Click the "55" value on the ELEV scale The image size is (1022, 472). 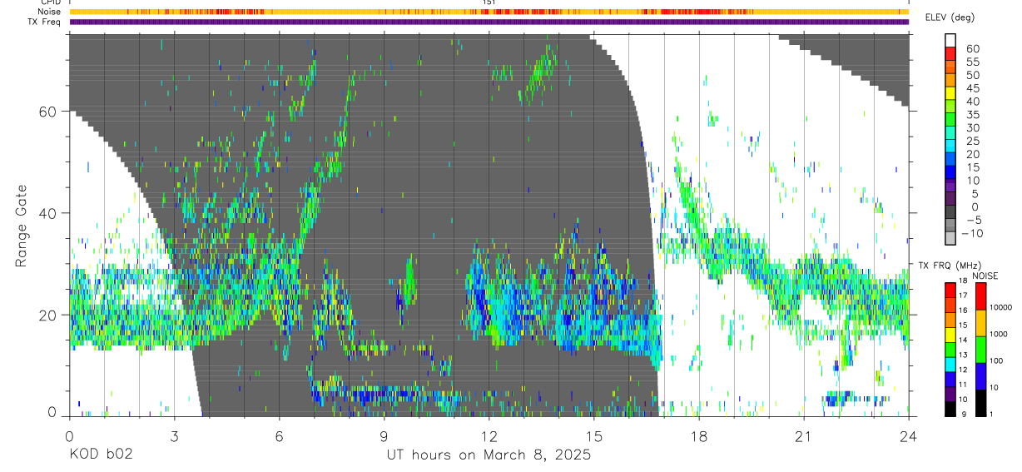[972, 62]
